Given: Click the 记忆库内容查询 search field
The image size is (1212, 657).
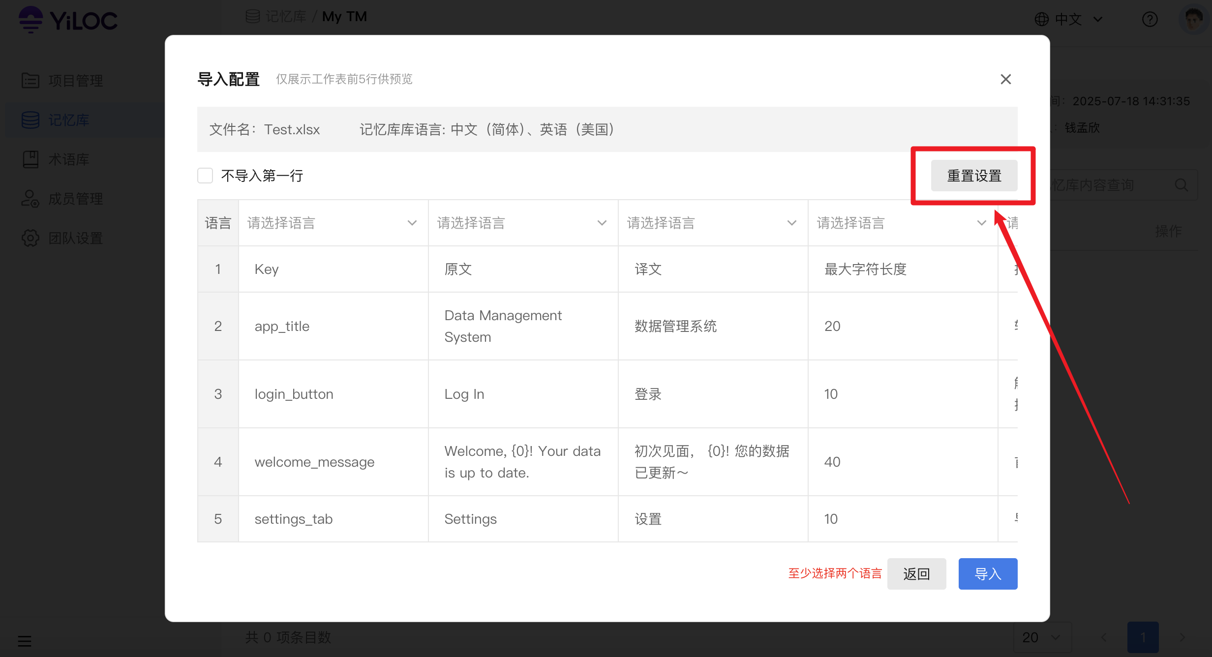Looking at the screenshot, I should pyautogui.click(x=1123, y=185).
